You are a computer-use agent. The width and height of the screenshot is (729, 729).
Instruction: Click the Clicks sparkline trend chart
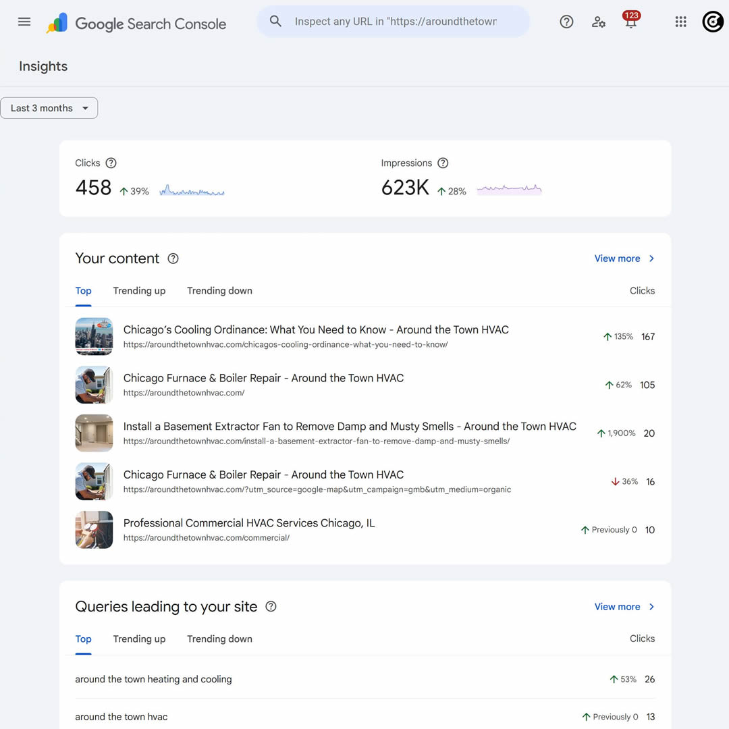[x=192, y=190]
